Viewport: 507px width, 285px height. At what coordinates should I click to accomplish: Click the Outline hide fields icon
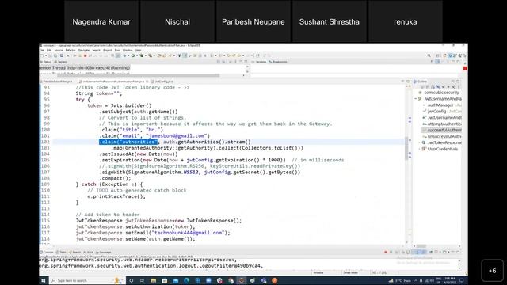point(438,86)
